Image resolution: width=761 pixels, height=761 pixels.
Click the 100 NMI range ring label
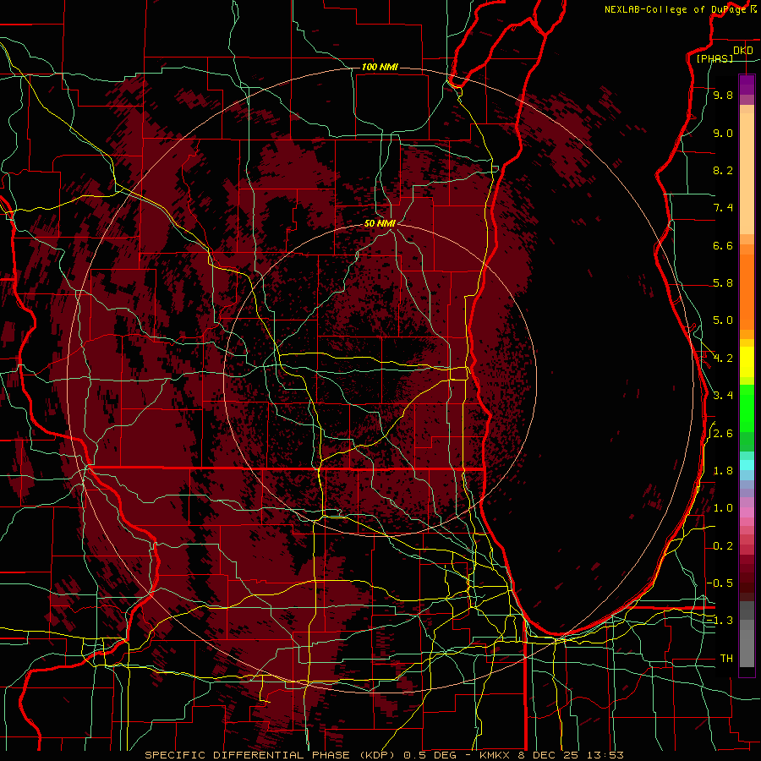380,67
